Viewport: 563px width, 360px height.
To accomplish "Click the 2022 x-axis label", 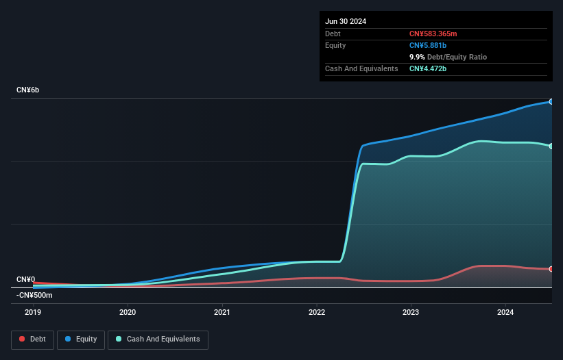I will [317, 312].
